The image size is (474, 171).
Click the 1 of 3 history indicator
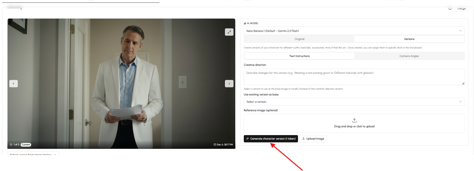click(15, 145)
